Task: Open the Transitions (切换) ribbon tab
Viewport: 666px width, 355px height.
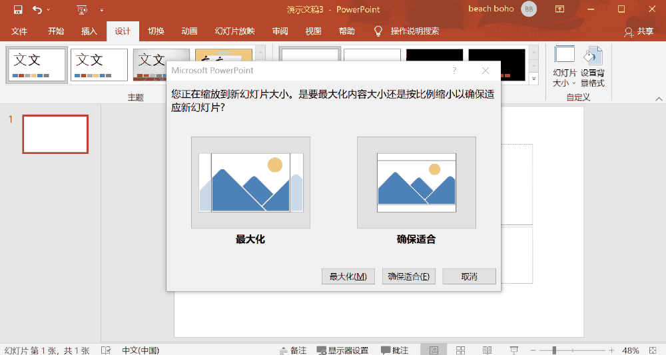Action: tap(156, 31)
